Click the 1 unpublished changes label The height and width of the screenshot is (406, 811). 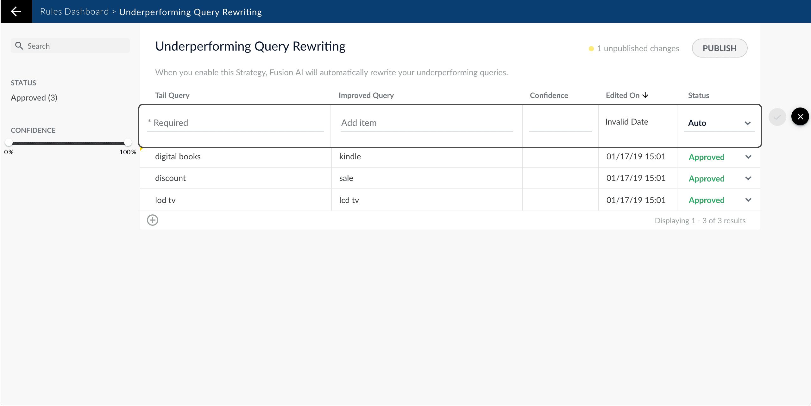(x=638, y=48)
